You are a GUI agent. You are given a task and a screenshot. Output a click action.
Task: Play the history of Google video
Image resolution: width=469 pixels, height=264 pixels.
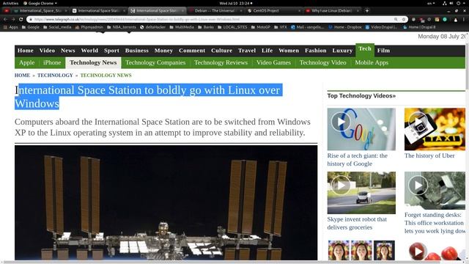click(361, 129)
